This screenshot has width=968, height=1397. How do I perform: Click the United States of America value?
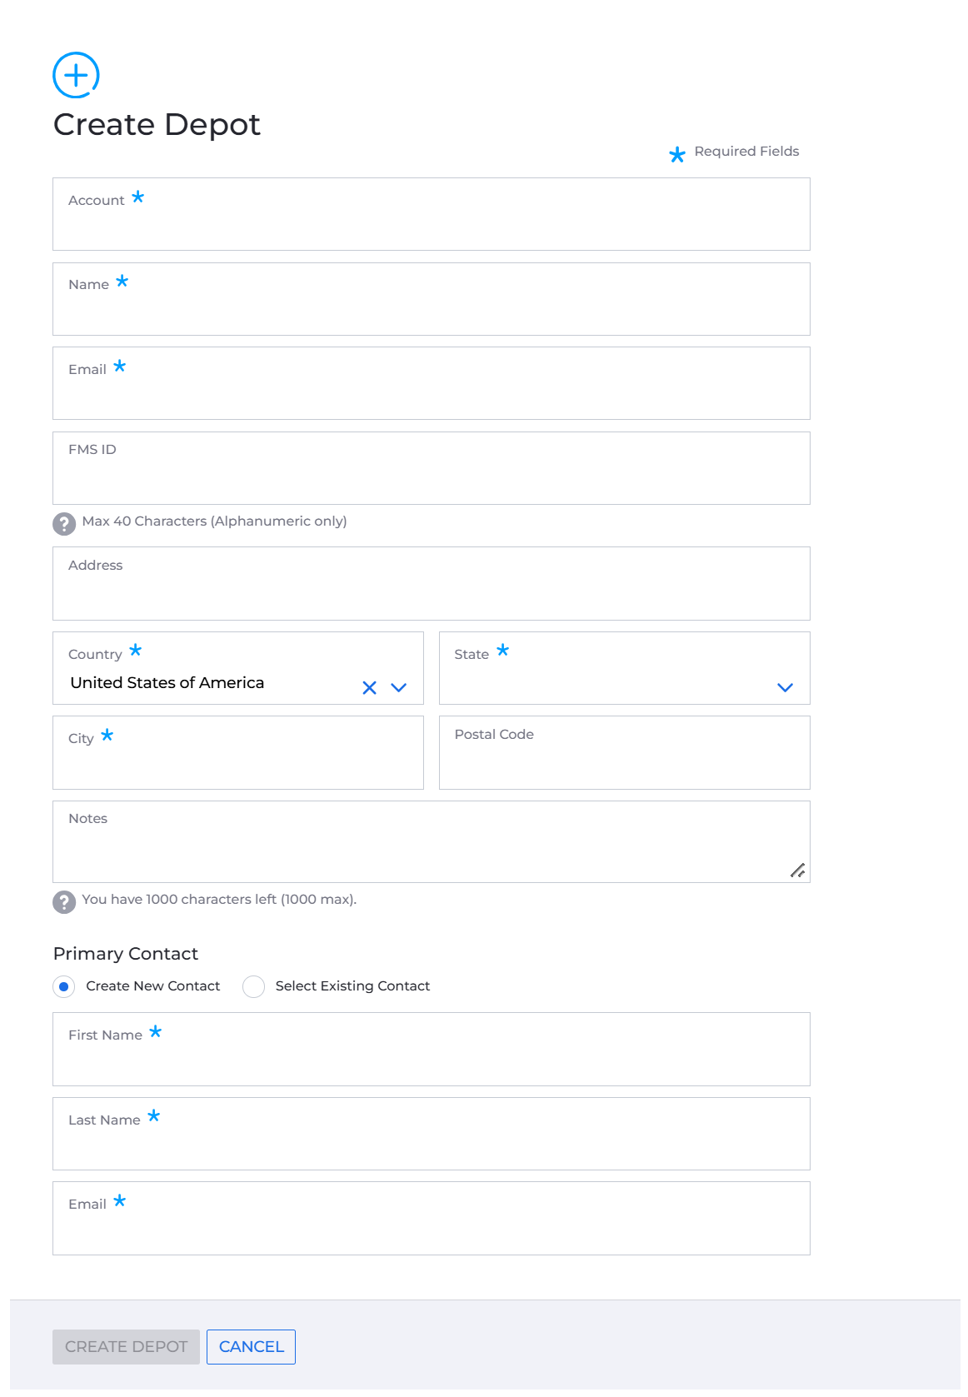[167, 682]
